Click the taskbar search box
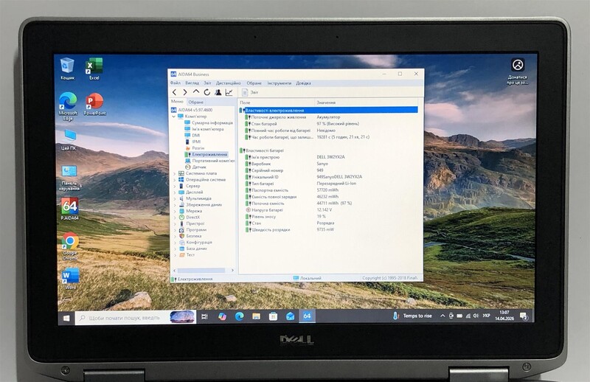Viewport: 590px width, 382px height. [136, 318]
